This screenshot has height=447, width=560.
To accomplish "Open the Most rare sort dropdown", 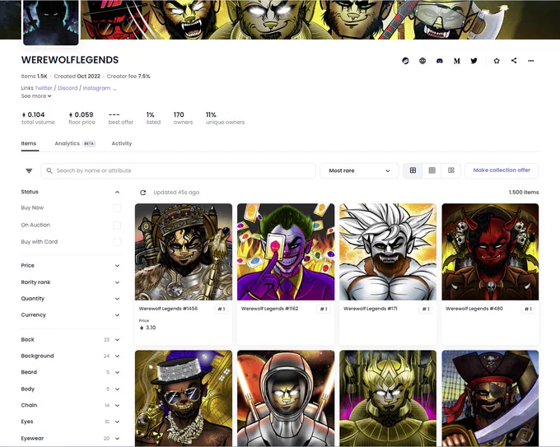I will 359,170.
